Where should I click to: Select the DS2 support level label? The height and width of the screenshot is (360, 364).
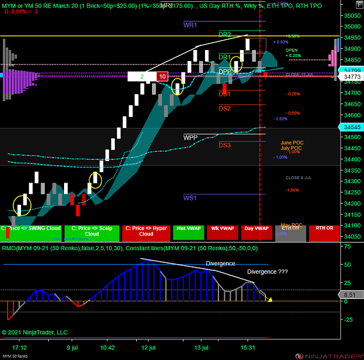coord(224,108)
